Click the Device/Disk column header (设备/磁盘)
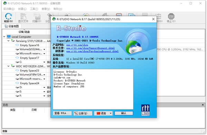This screenshot has height=135, width=207. (24, 32)
